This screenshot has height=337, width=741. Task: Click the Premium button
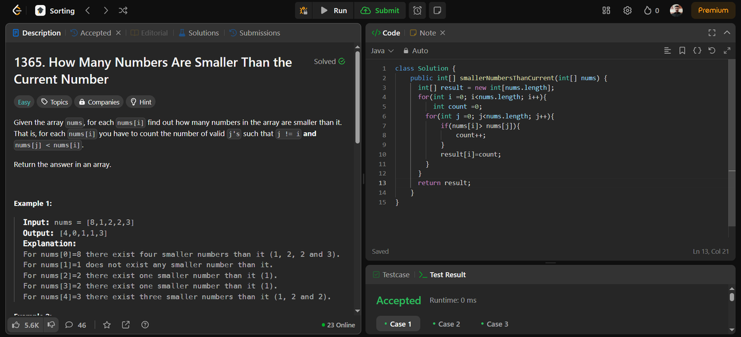tap(713, 10)
